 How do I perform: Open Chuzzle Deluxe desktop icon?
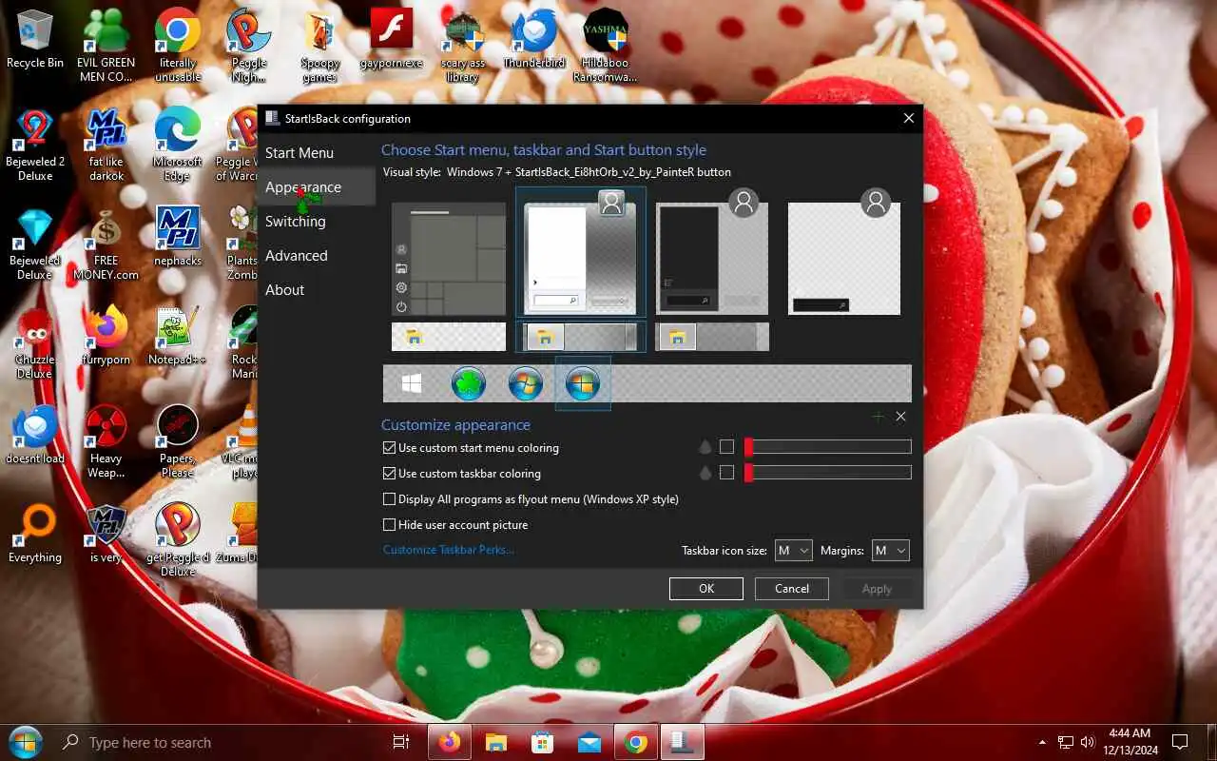(x=35, y=342)
